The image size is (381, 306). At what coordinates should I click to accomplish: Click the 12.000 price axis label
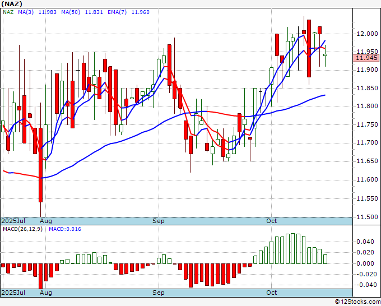[367, 34]
